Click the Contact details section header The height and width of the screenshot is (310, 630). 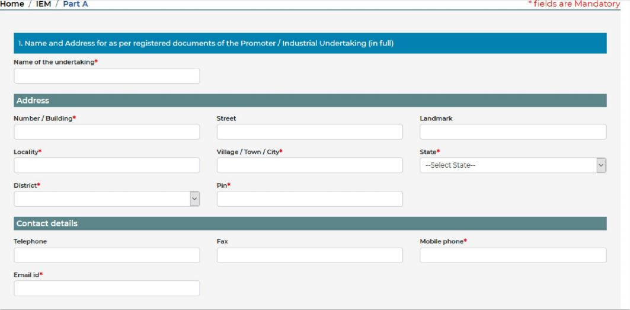point(310,223)
